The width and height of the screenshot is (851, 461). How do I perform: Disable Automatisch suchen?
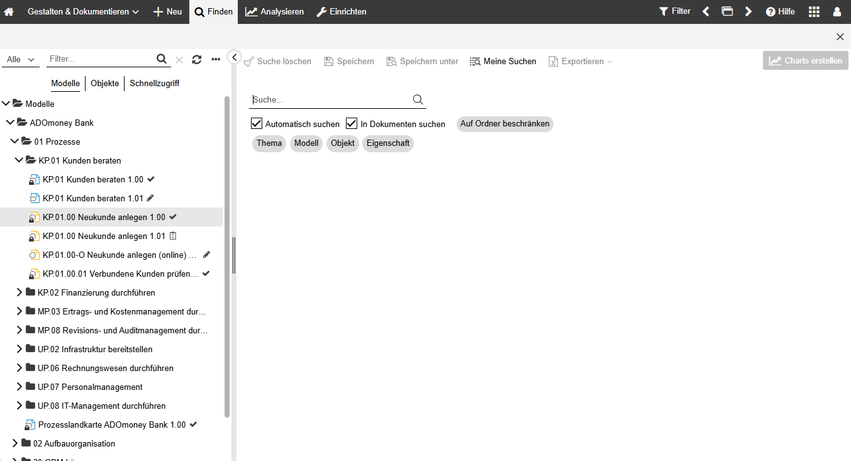(x=256, y=123)
